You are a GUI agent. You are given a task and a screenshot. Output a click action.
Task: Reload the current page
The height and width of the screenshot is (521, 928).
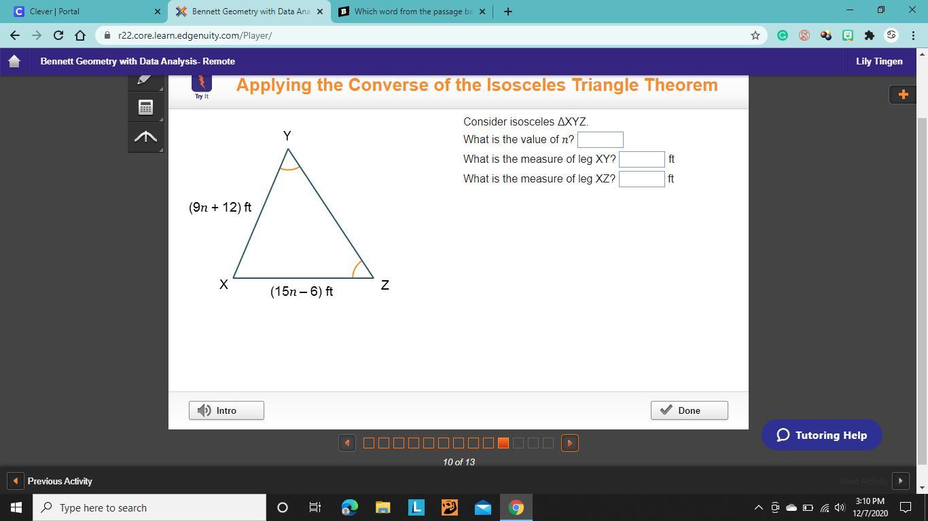pos(58,35)
